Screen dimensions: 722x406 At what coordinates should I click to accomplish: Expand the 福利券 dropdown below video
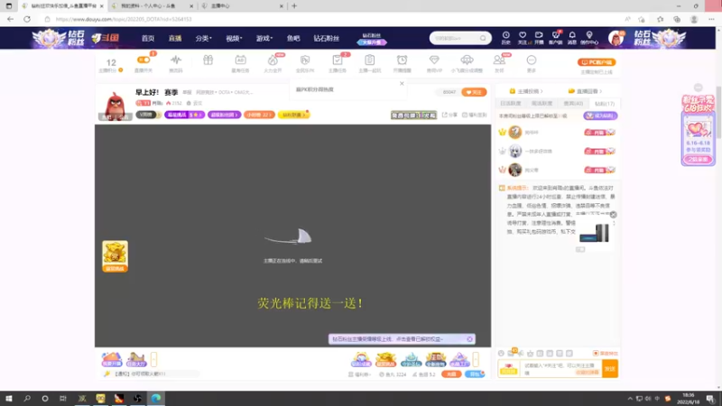[359, 374]
